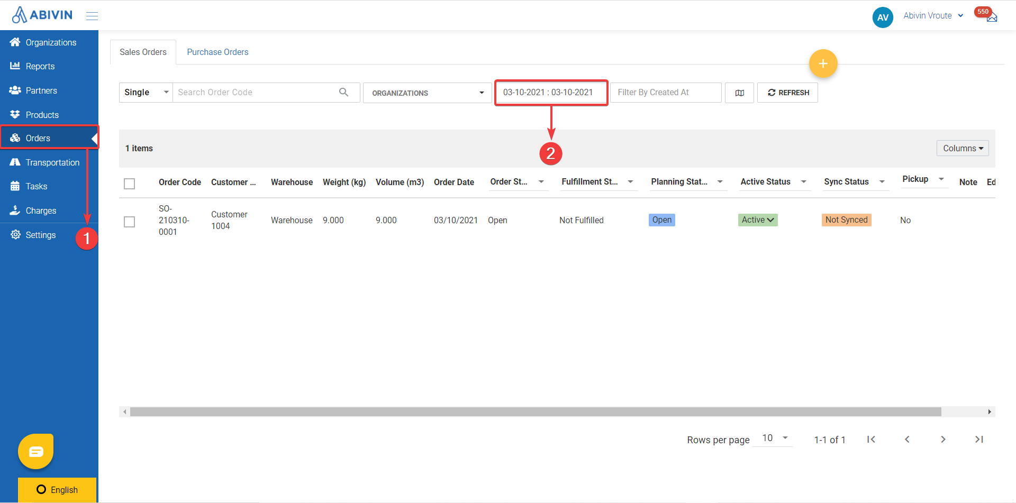This screenshot has height=503, width=1016.
Task: Open the ORGANIZATIONS filter dropdown
Action: coord(428,93)
